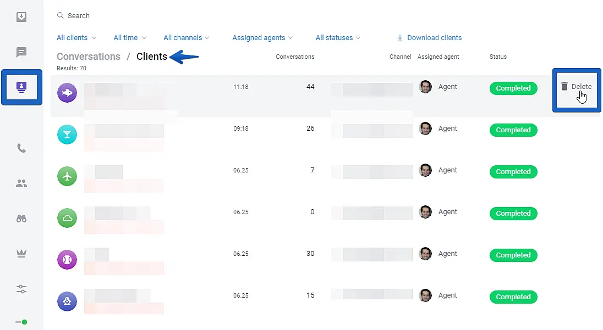Open the chat conversations sidebar icon
The image size is (603, 330).
tap(21, 53)
